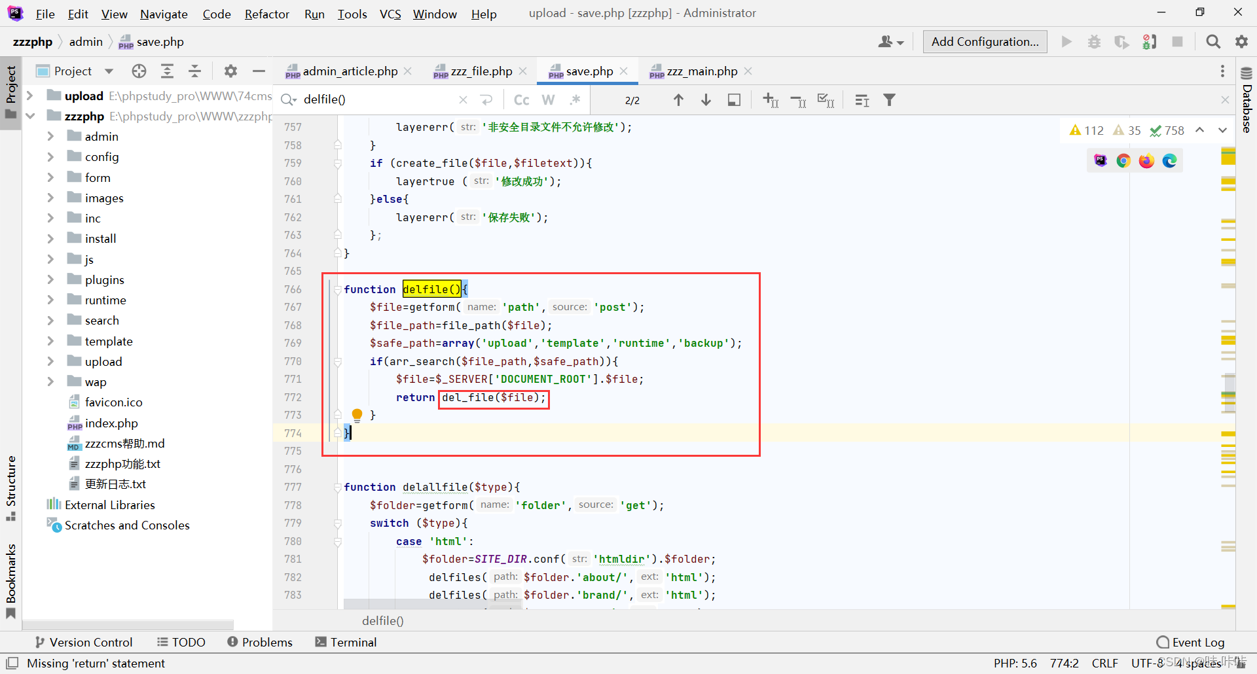Open search results in Find window

pos(862,99)
